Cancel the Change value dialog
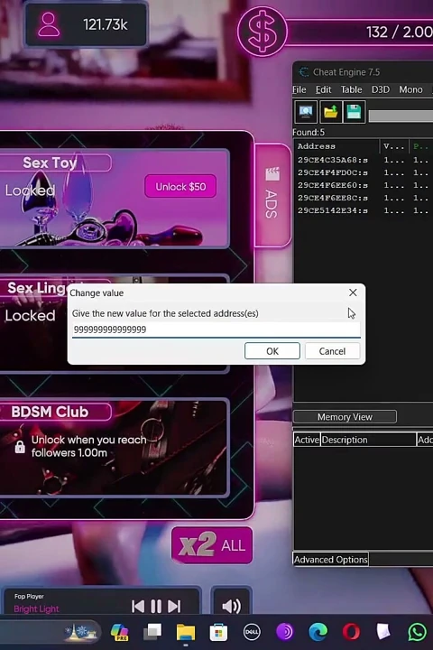The image size is (433, 650). coord(332,351)
